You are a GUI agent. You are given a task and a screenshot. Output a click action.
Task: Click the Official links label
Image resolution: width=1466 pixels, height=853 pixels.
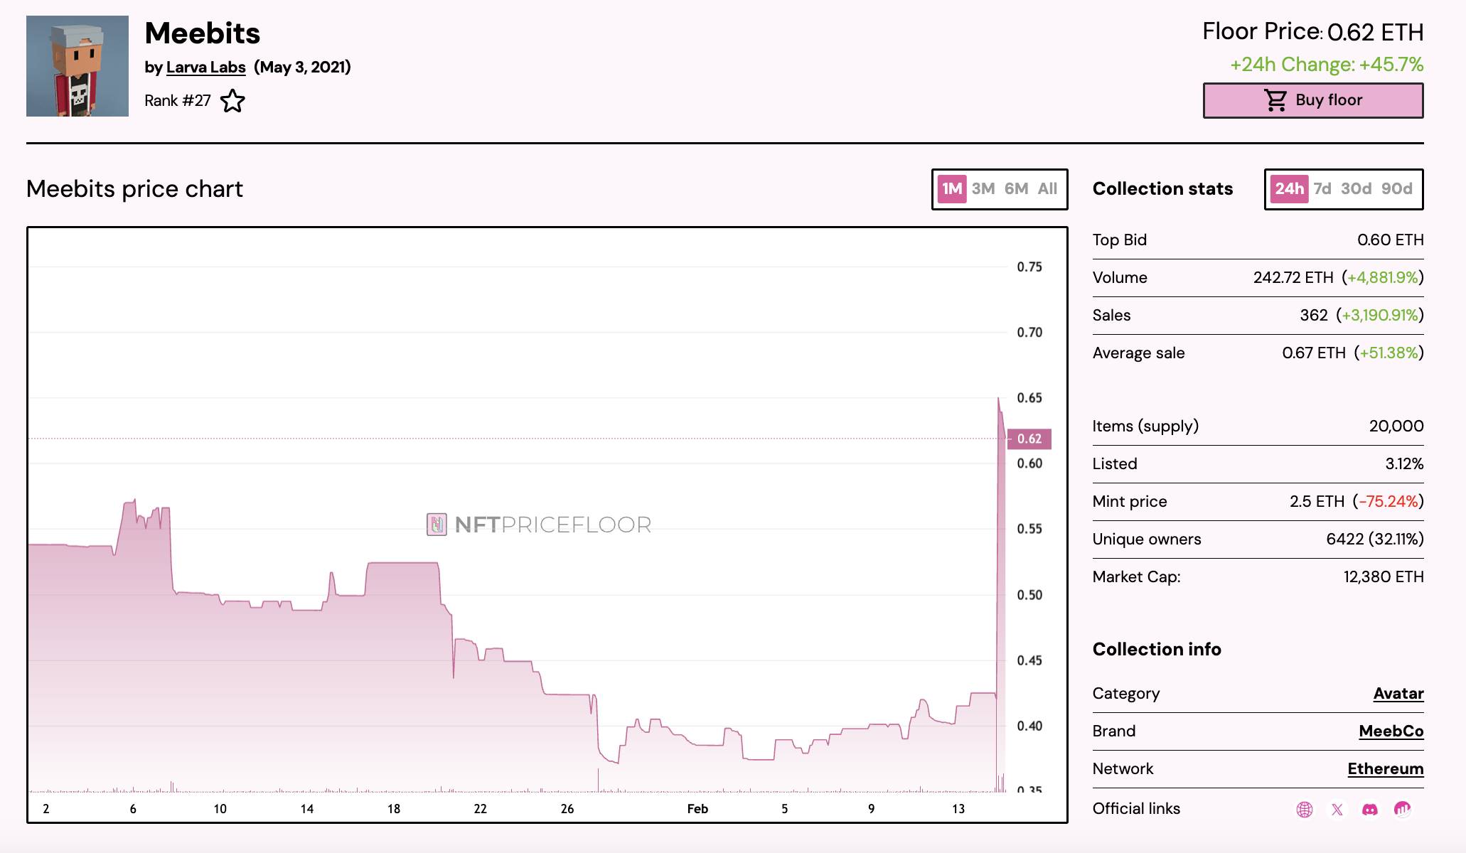click(x=1136, y=809)
